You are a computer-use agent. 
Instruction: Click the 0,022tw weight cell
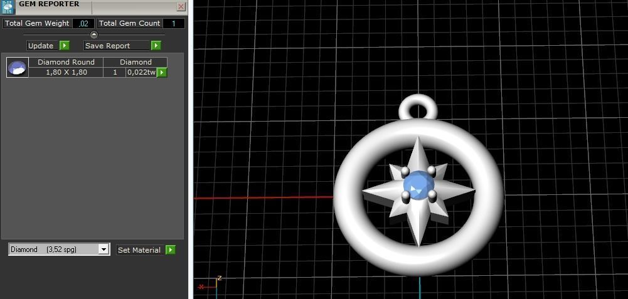point(141,73)
